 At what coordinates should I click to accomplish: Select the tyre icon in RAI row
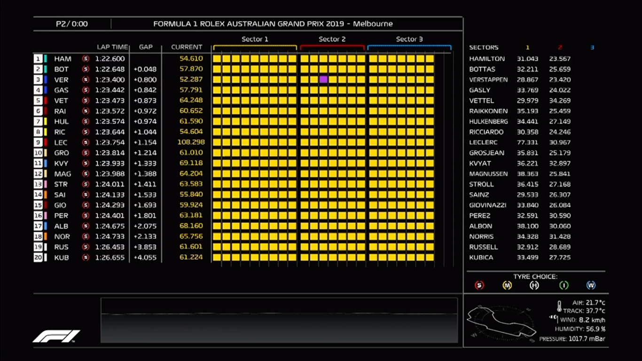[86, 111]
